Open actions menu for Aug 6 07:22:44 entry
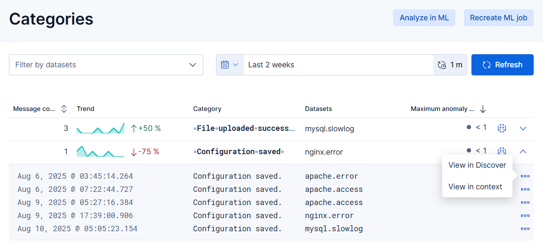The width and height of the screenshot is (543, 241). (x=525, y=189)
